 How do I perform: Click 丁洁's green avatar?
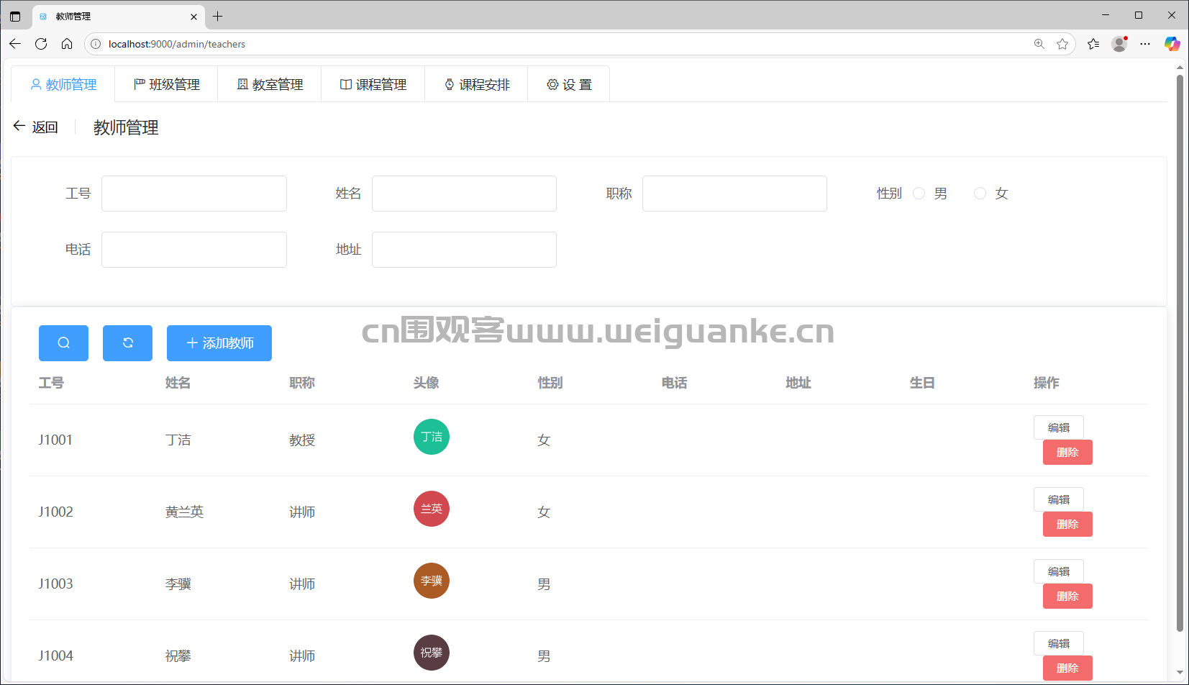click(x=431, y=436)
